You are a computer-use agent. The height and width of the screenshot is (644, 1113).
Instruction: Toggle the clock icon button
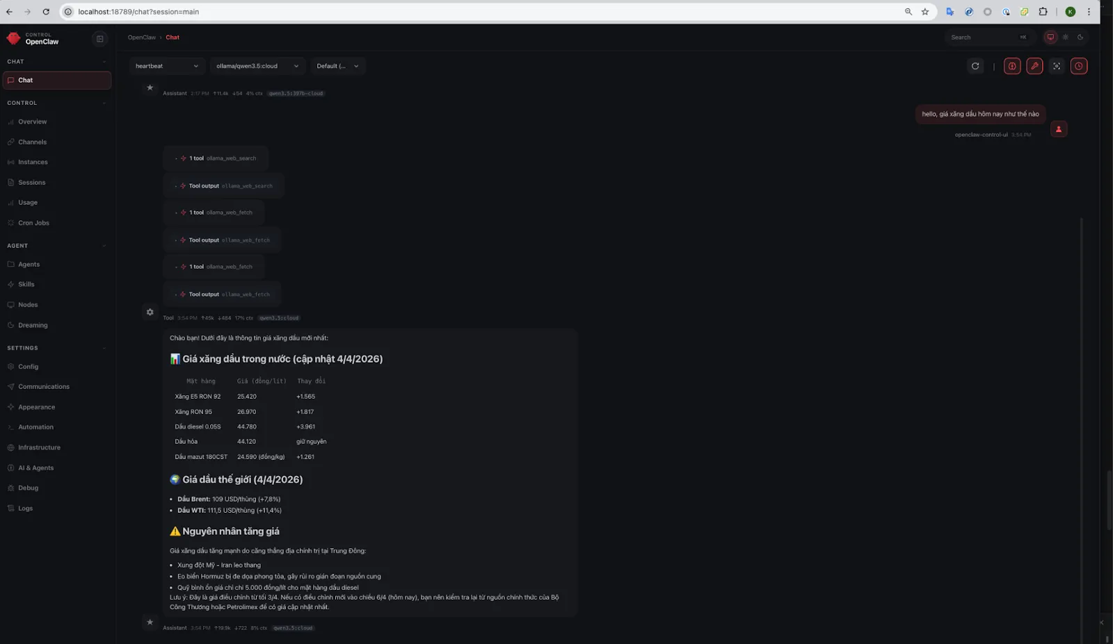(x=1079, y=66)
